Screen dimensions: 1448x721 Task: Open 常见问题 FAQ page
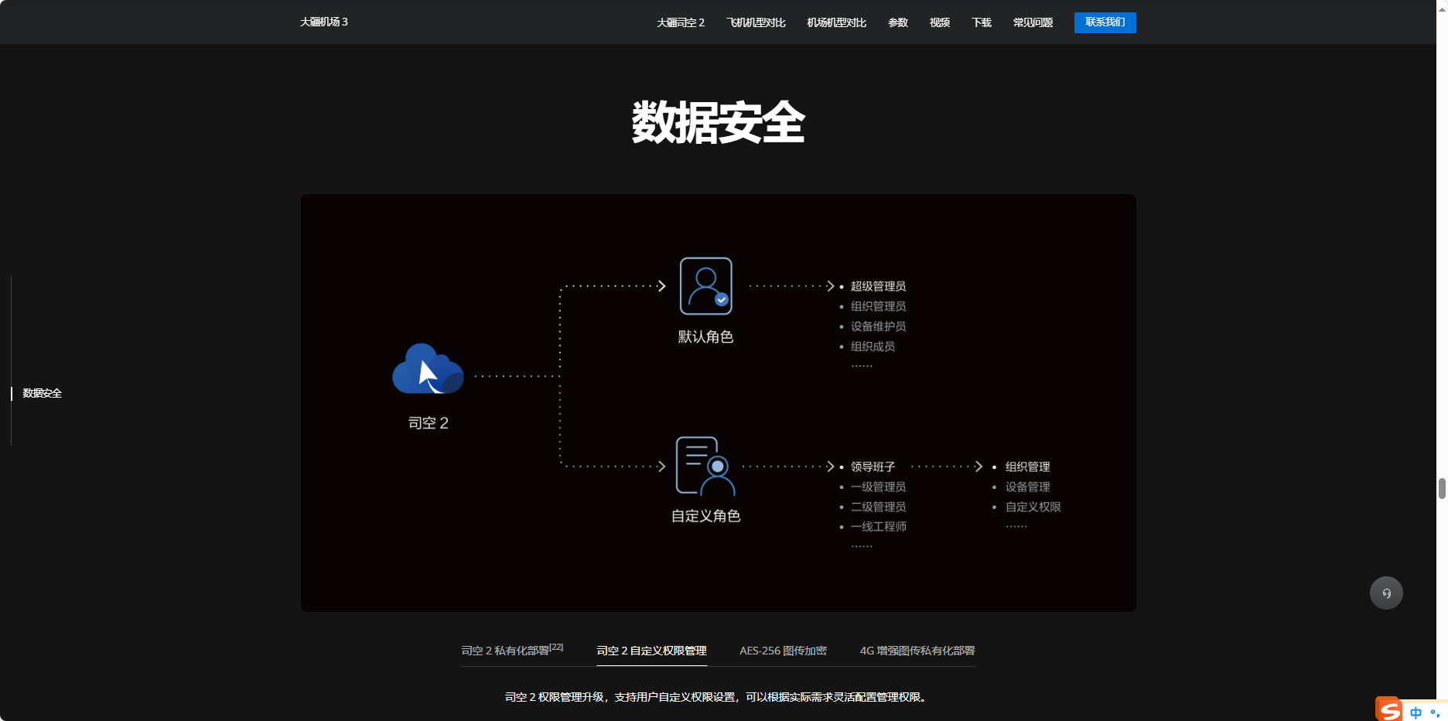1033,22
